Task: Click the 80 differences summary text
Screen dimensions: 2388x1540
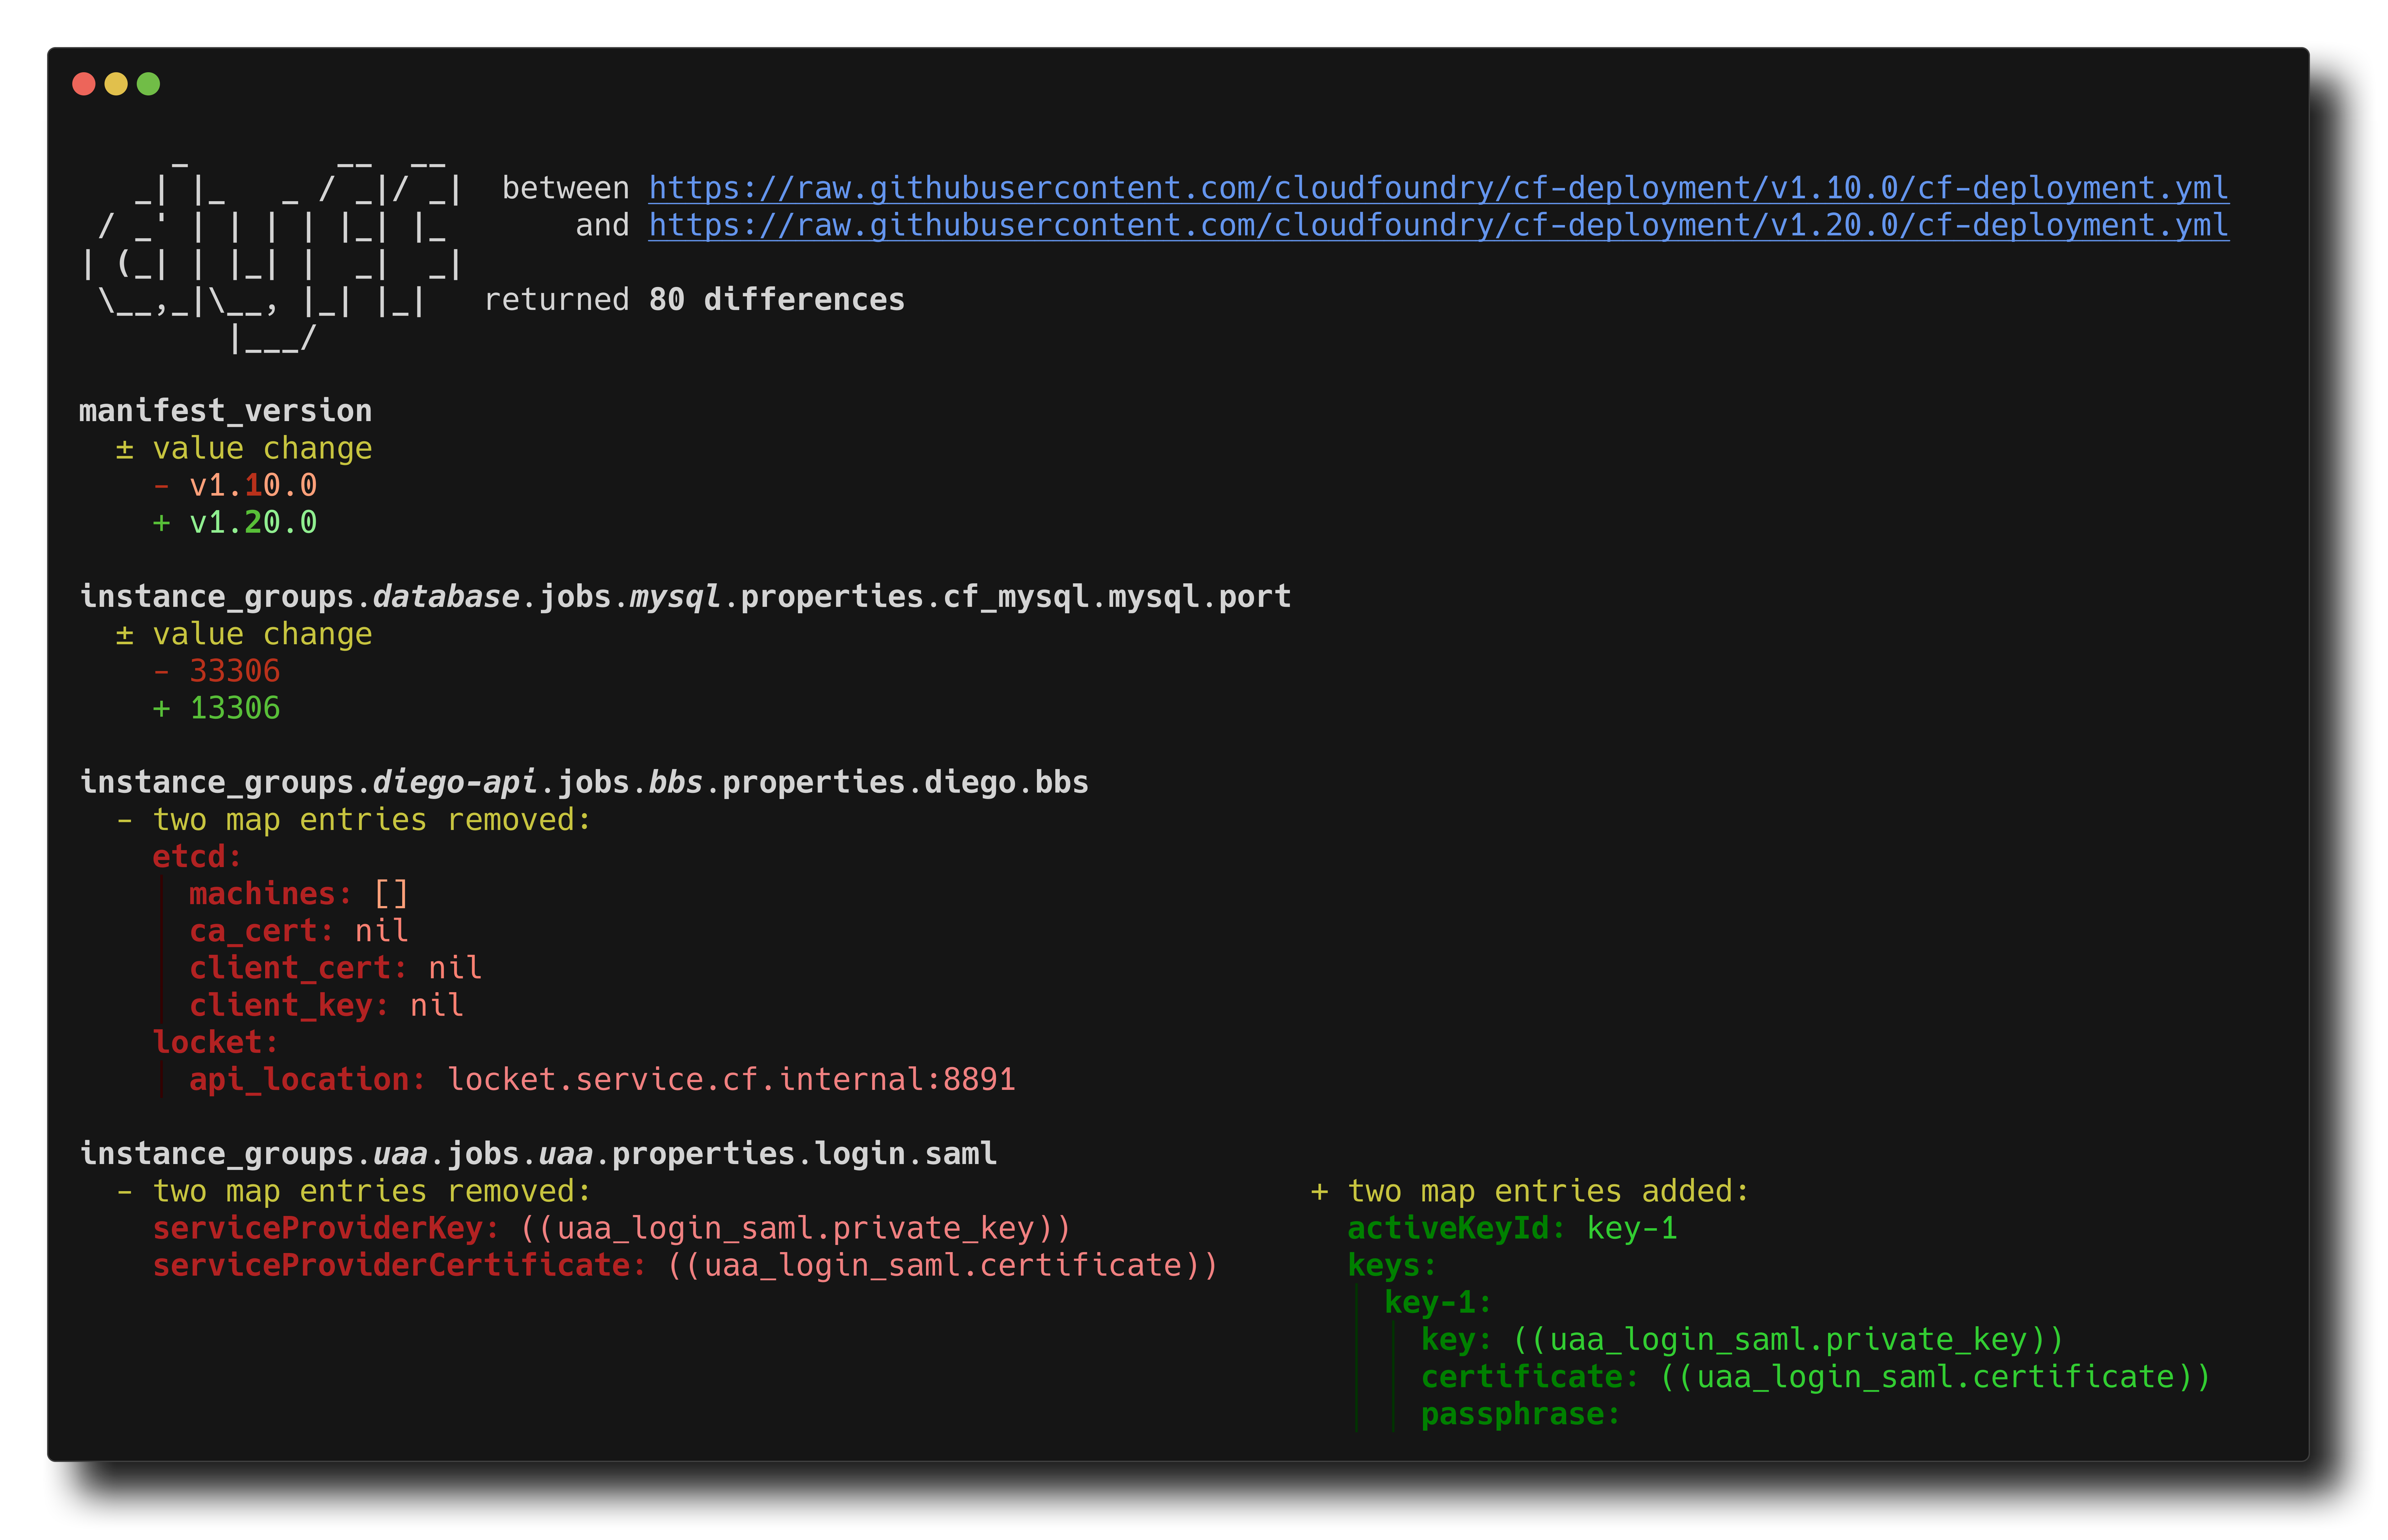Action: click(x=775, y=298)
